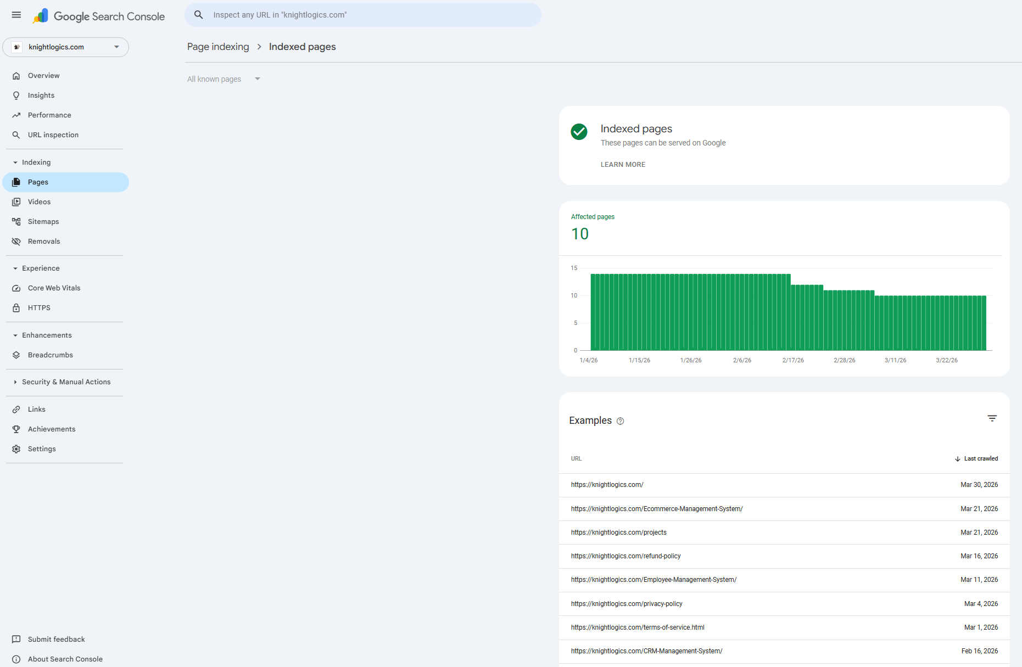1022x667 pixels.
Task: Click the help icon next to Examples
Action: point(621,421)
